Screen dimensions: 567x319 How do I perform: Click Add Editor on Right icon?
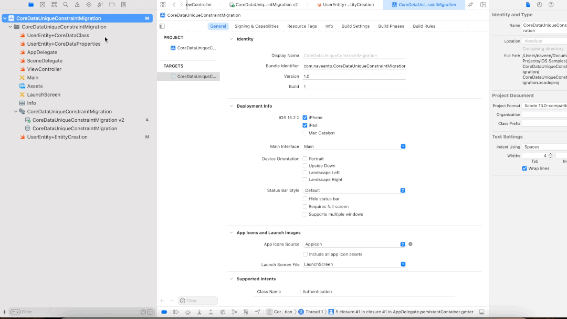tap(482, 5)
